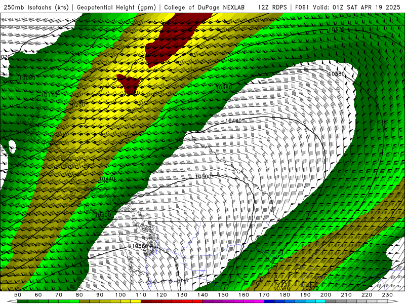Click the colorbar label 110
This screenshot has height=304, width=405.
(141, 295)
